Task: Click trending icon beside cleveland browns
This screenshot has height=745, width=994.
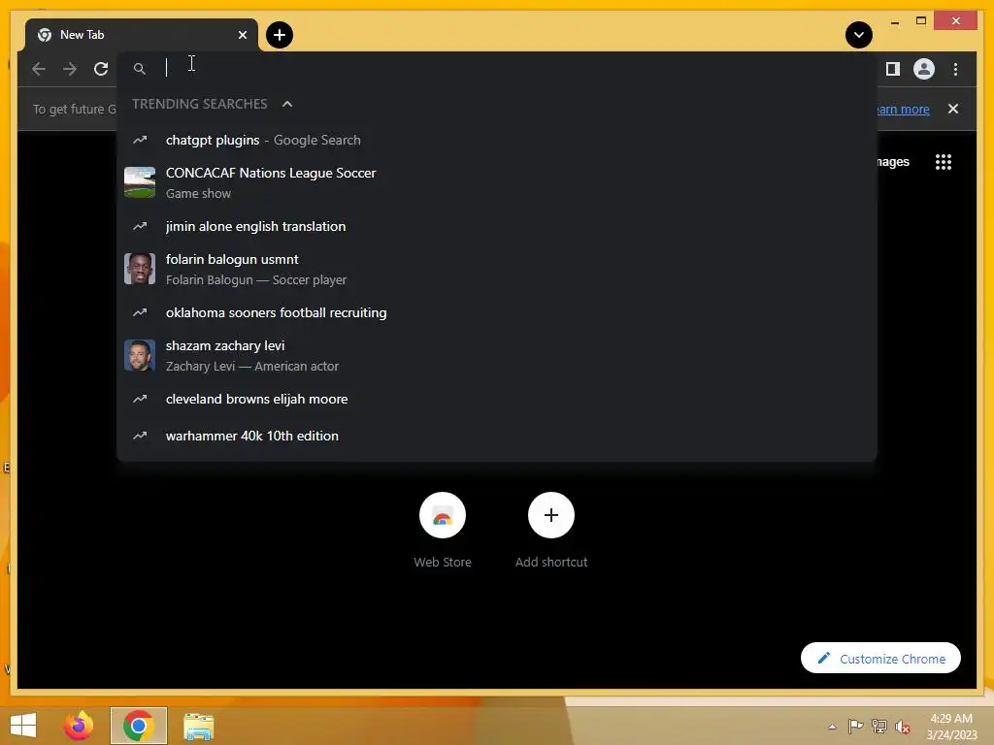Action: tap(140, 399)
